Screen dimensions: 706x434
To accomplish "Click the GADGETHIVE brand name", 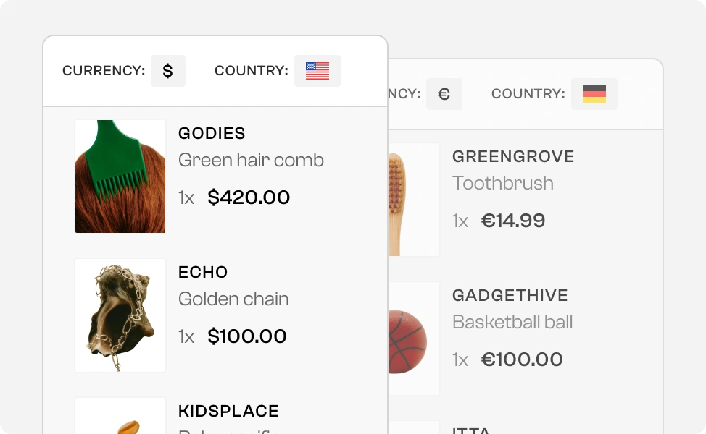I will click(510, 295).
